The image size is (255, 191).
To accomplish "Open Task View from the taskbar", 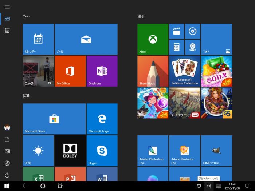I will [60, 186].
